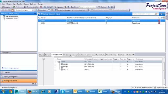Click the Перейти к number input field
Image resolution: width=168 pixels, height=94 pixels.
tap(87, 7)
